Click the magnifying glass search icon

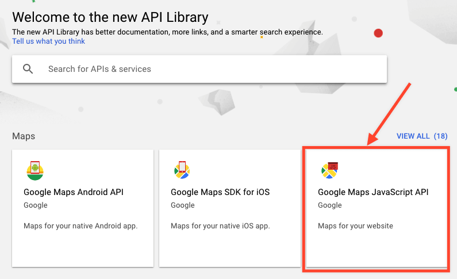click(x=28, y=69)
